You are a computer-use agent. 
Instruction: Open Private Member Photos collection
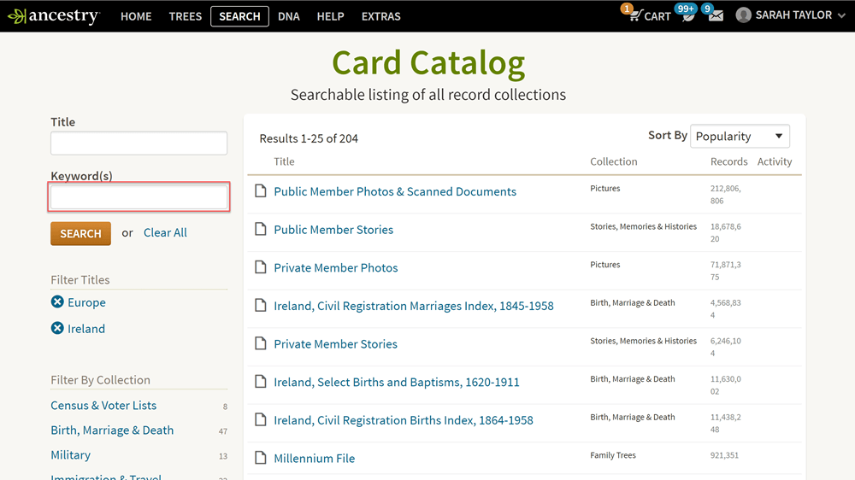(x=335, y=268)
